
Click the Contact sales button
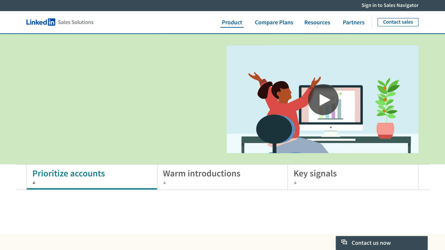pos(398,22)
